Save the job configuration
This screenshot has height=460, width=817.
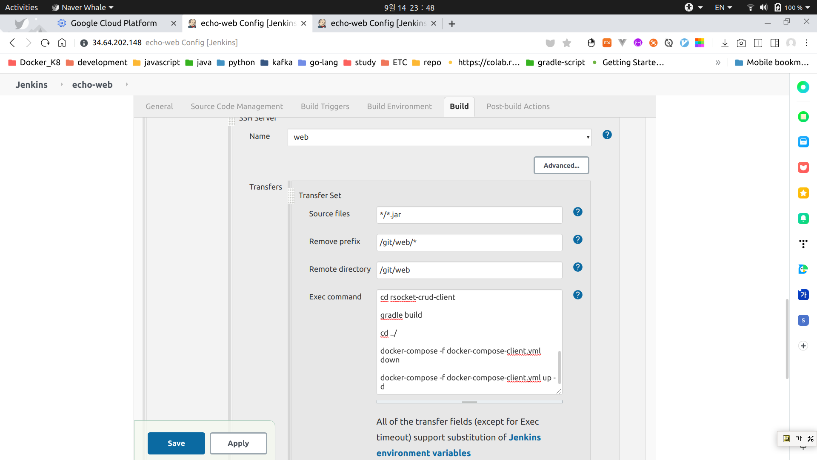(x=176, y=443)
